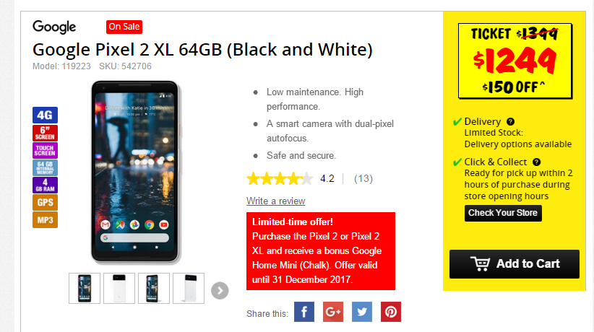Image resolution: width=594 pixels, height=332 pixels.
Task: Select the first phone front thumbnail
Action: 85,288
